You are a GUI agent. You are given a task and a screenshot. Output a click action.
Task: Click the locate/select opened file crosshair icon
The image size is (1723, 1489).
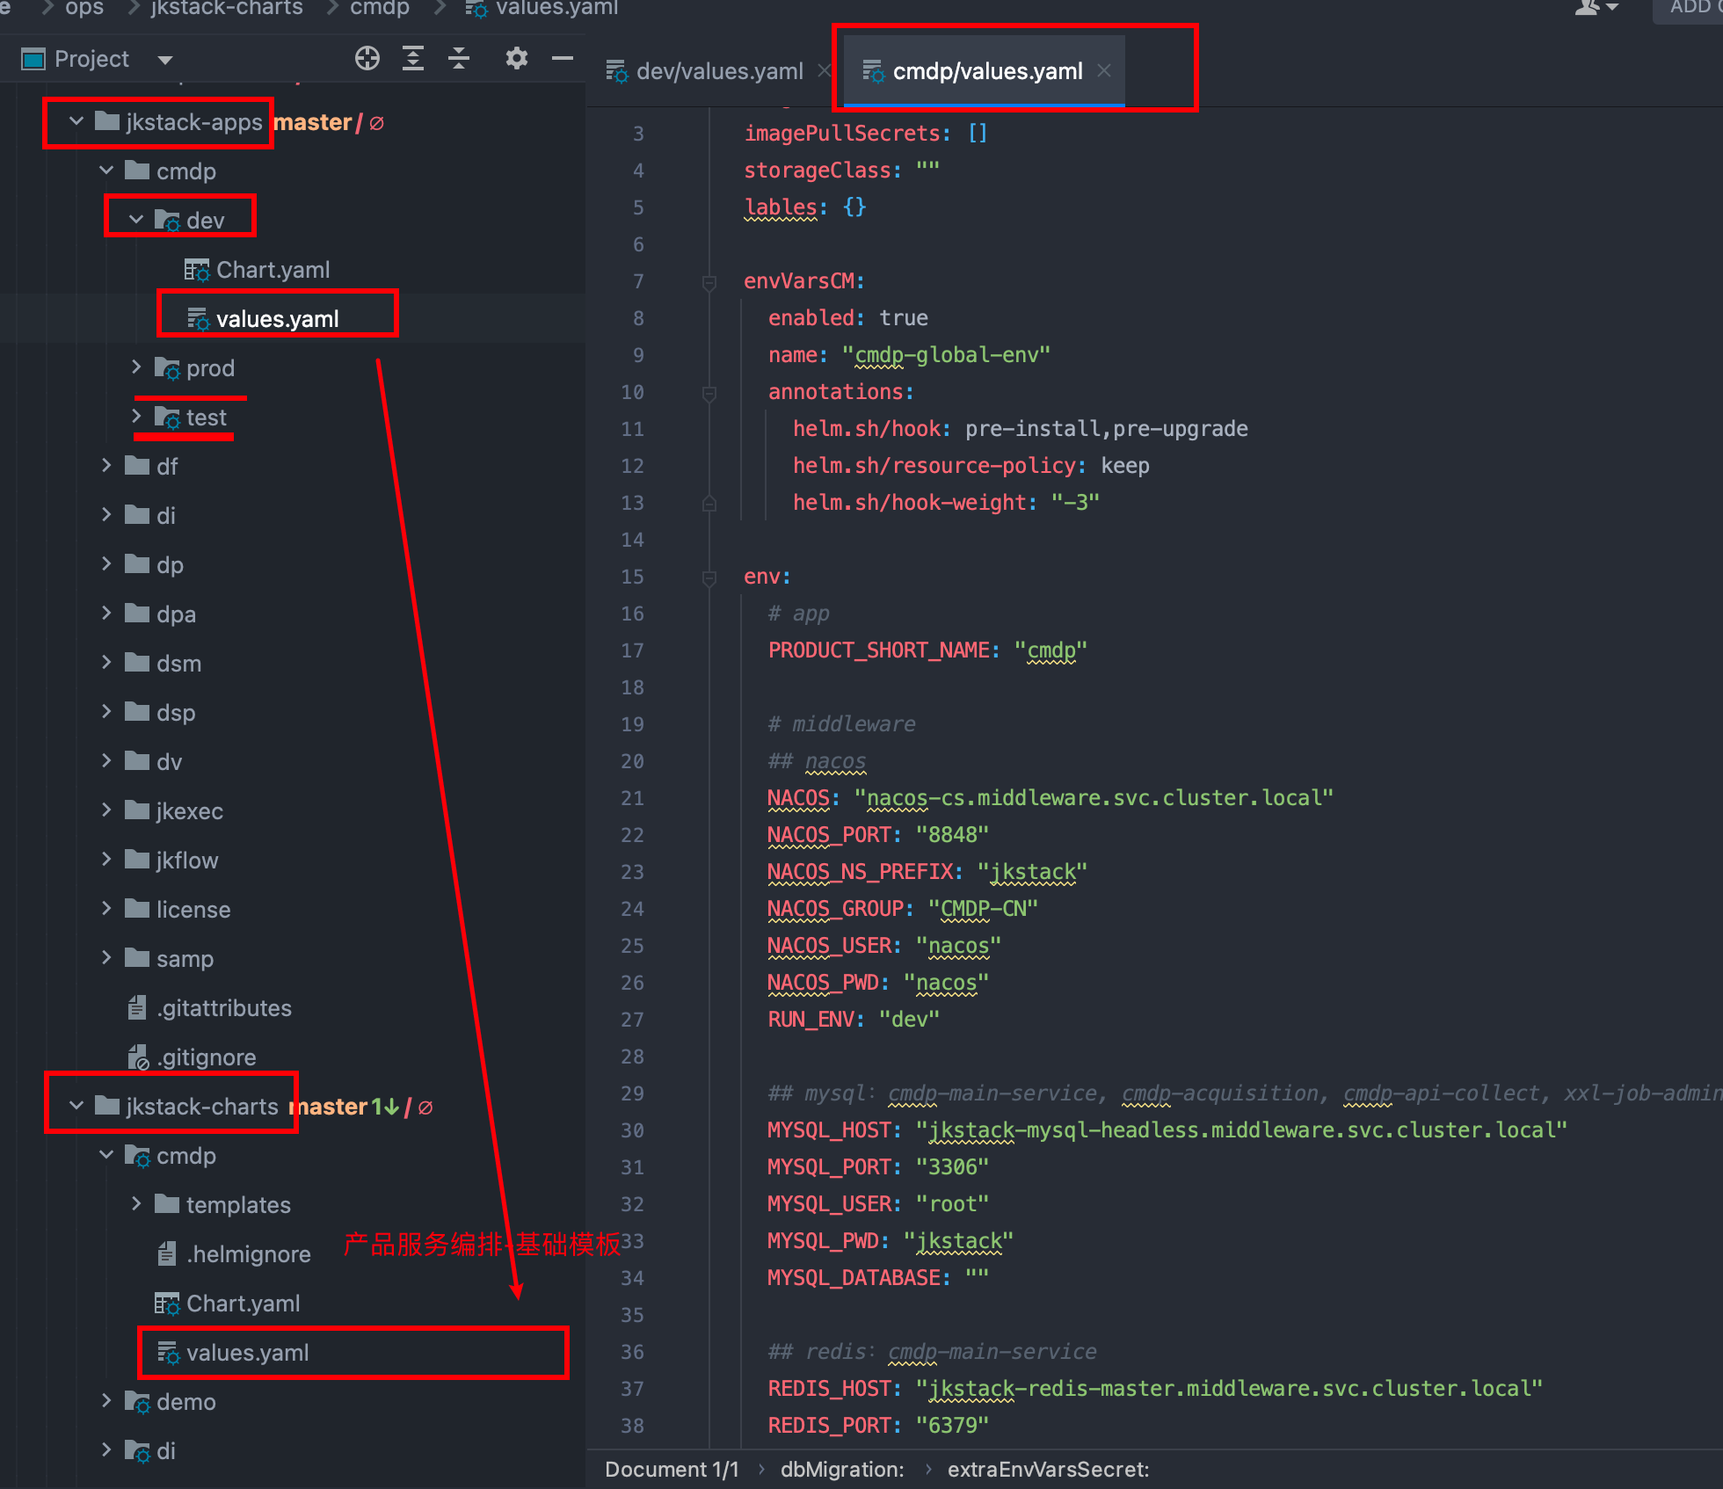point(367,59)
